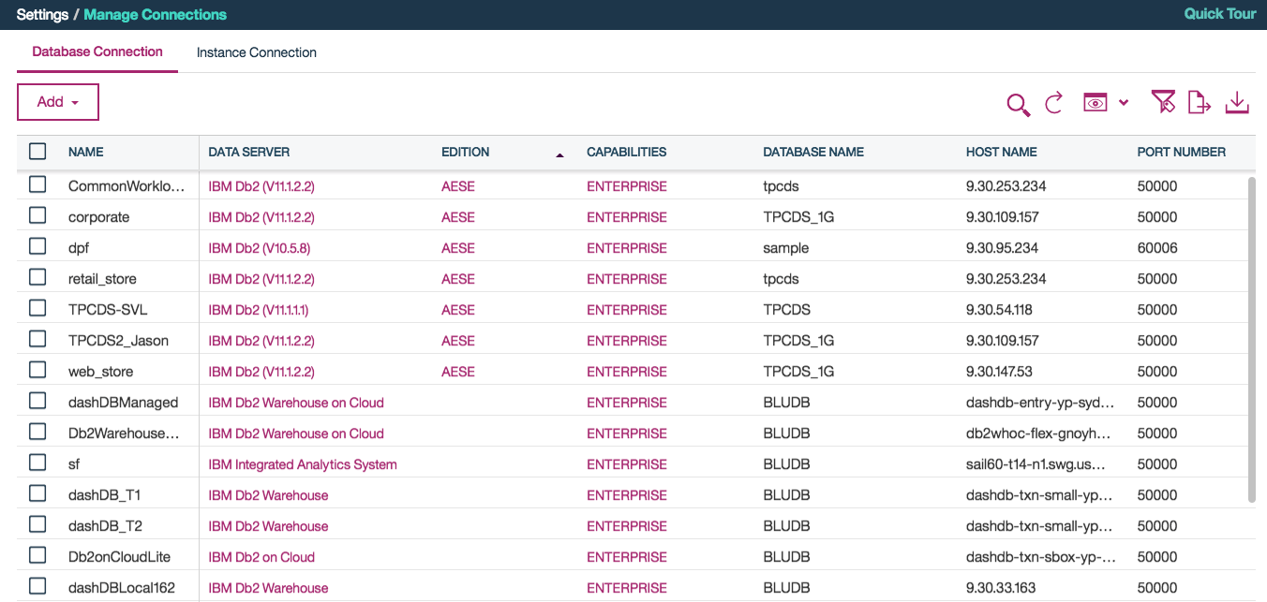Tick the retail_store row checkbox
The height and width of the screenshot is (602, 1267).
[x=37, y=277]
